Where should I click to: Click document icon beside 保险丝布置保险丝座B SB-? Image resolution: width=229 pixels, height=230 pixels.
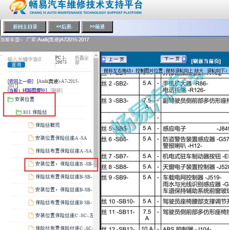point(31,203)
